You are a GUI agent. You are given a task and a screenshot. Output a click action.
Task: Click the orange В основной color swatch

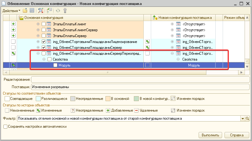pos(108,99)
